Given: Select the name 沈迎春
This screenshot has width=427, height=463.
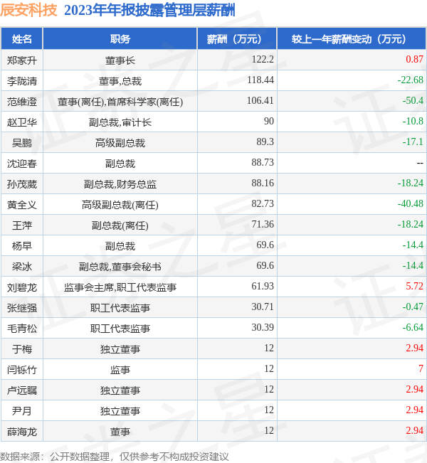Looking at the screenshot, I should [x=22, y=164].
